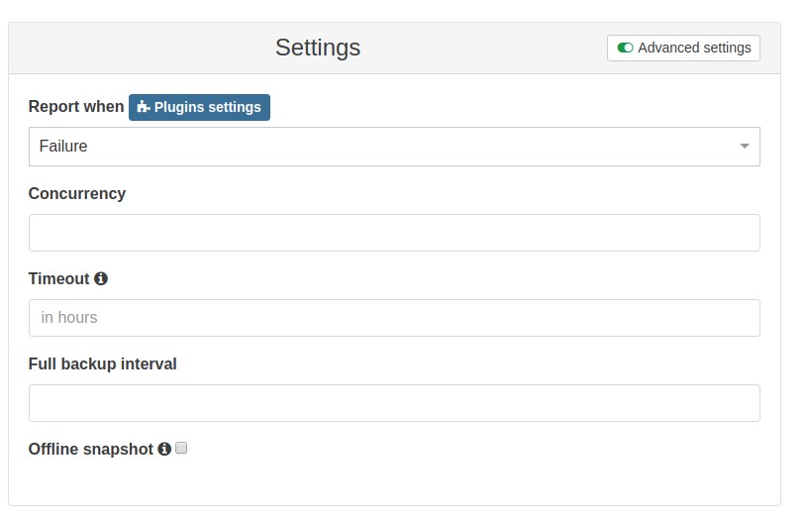
Task: Click the Concurrency field label
Action: [77, 193]
